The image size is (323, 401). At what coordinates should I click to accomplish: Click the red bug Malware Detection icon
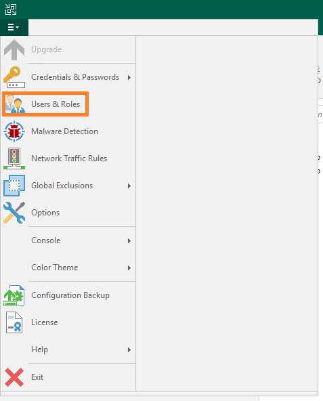[14, 131]
